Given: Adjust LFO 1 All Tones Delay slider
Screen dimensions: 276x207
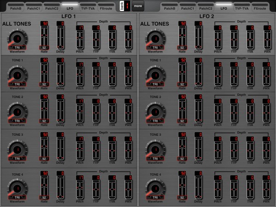Looking at the screenshot, I should coord(60,37).
